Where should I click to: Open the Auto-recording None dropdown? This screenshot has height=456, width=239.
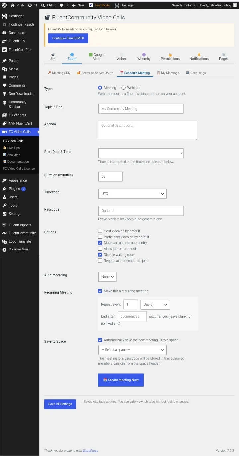point(107,277)
